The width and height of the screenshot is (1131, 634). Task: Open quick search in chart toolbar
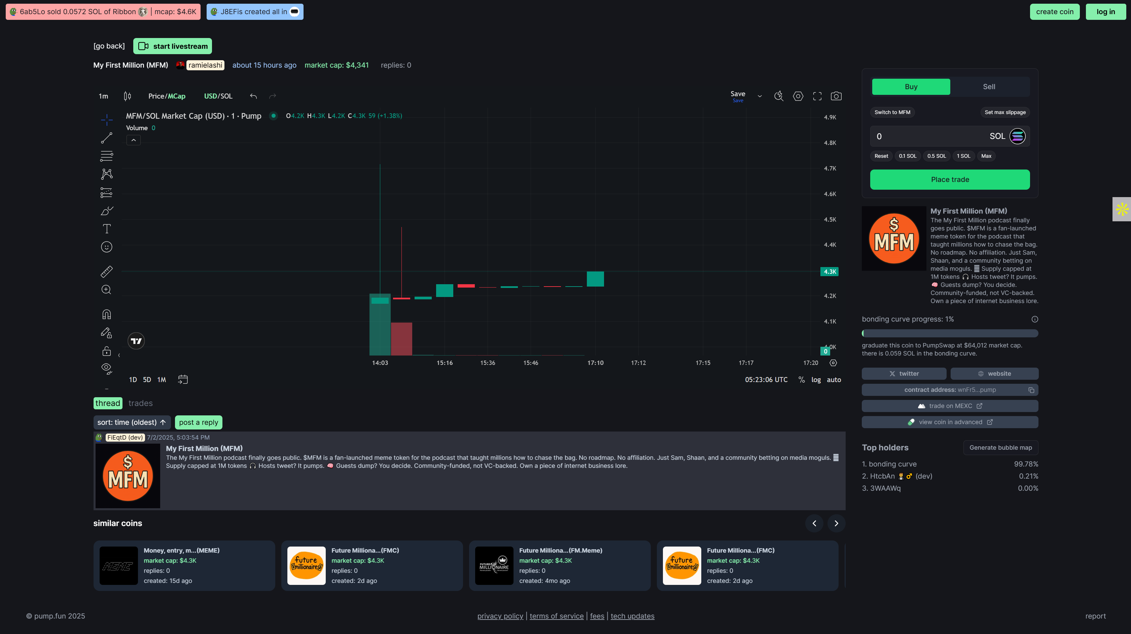779,96
